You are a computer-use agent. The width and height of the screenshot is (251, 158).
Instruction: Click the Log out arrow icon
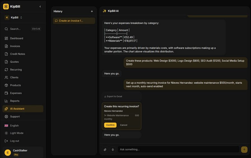pyautogui.click(x=6, y=141)
